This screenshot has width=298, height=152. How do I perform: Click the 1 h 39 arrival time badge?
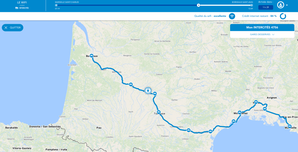[265, 7]
